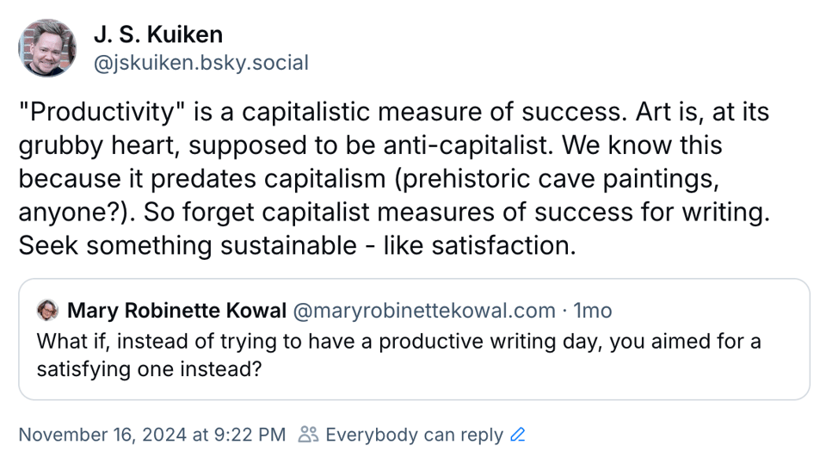This screenshot has width=826, height=457.
Task: Click J. S. Kuiken's profile avatar
Action: (48, 48)
